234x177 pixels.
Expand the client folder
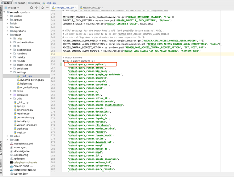pos(7,27)
